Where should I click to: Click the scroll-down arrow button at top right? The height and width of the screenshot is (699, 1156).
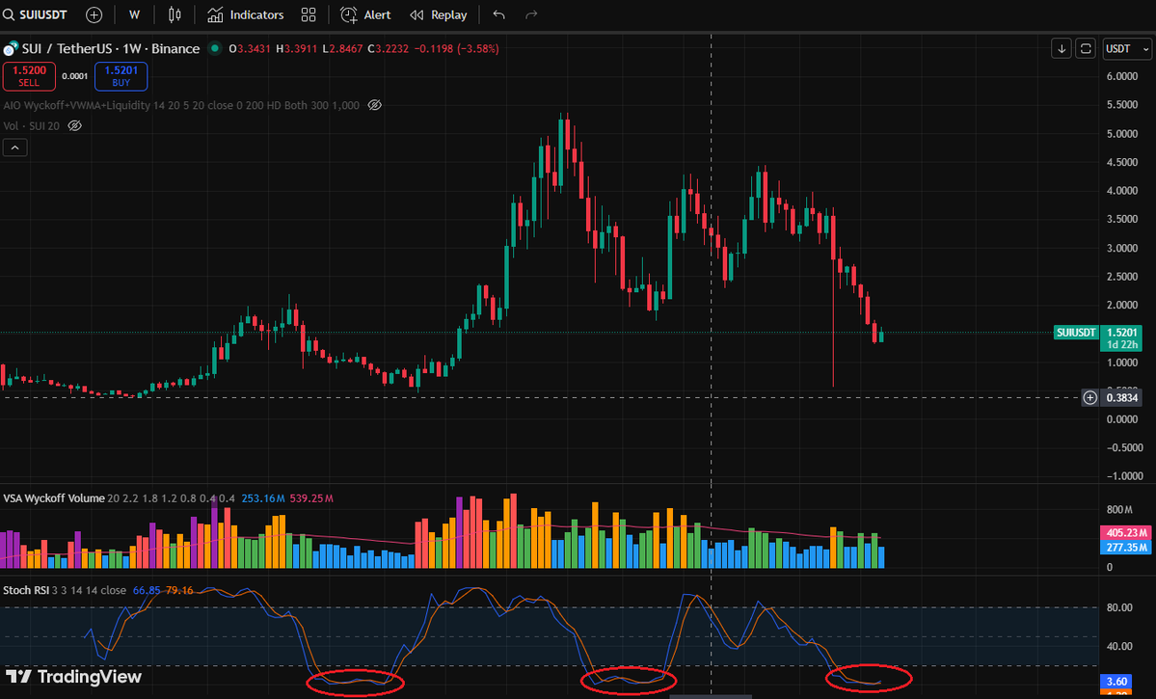(1062, 48)
